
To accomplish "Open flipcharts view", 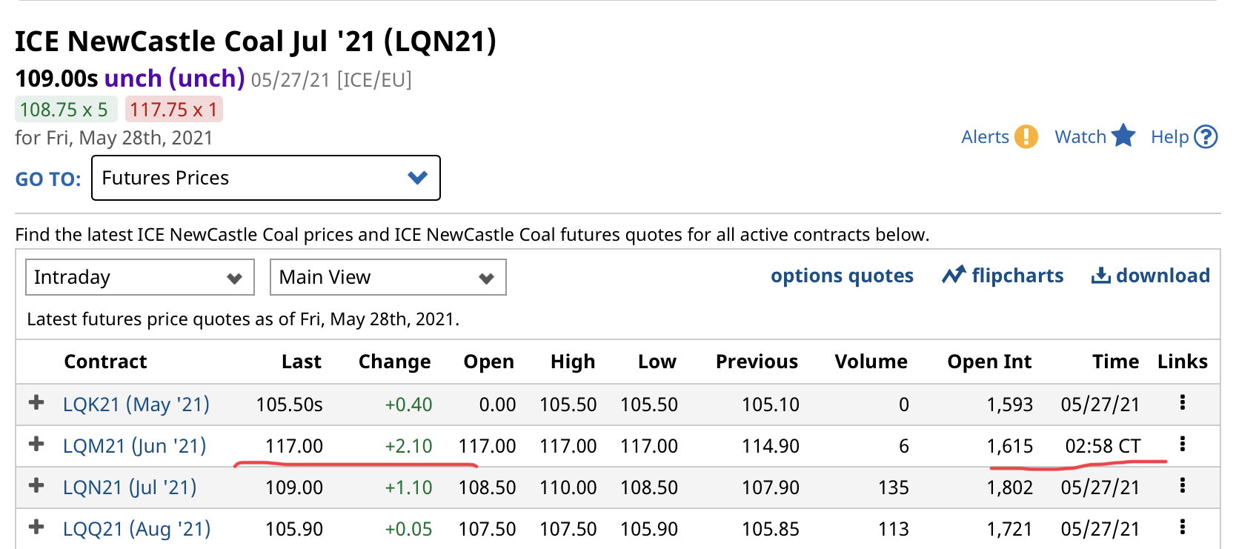I will tap(1003, 276).
